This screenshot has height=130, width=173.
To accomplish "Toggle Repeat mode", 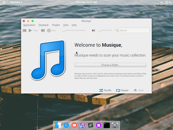I will [x=122, y=90].
